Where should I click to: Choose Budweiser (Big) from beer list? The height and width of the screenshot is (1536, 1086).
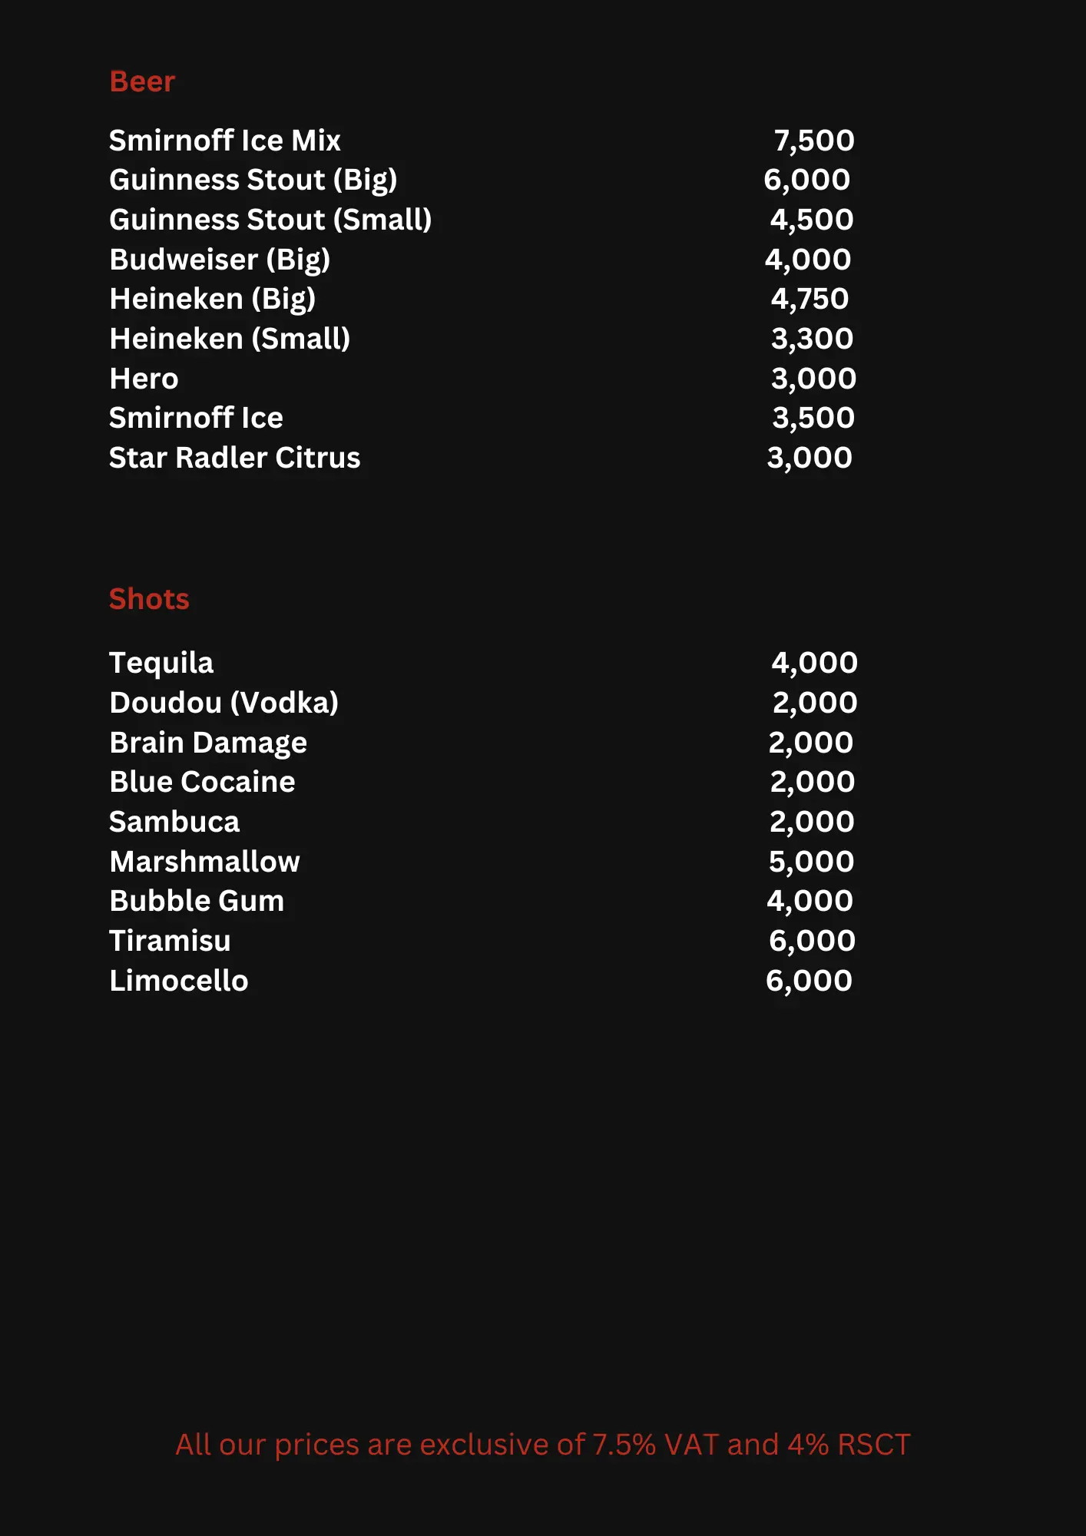click(x=220, y=260)
